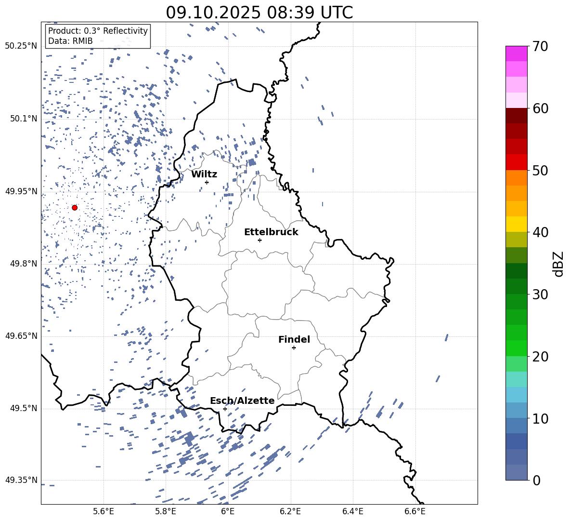Image resolution: width=570 pixels, height=521 pixels.
Task: Click the 6°E longitude tick label
Action: (228, 511)
